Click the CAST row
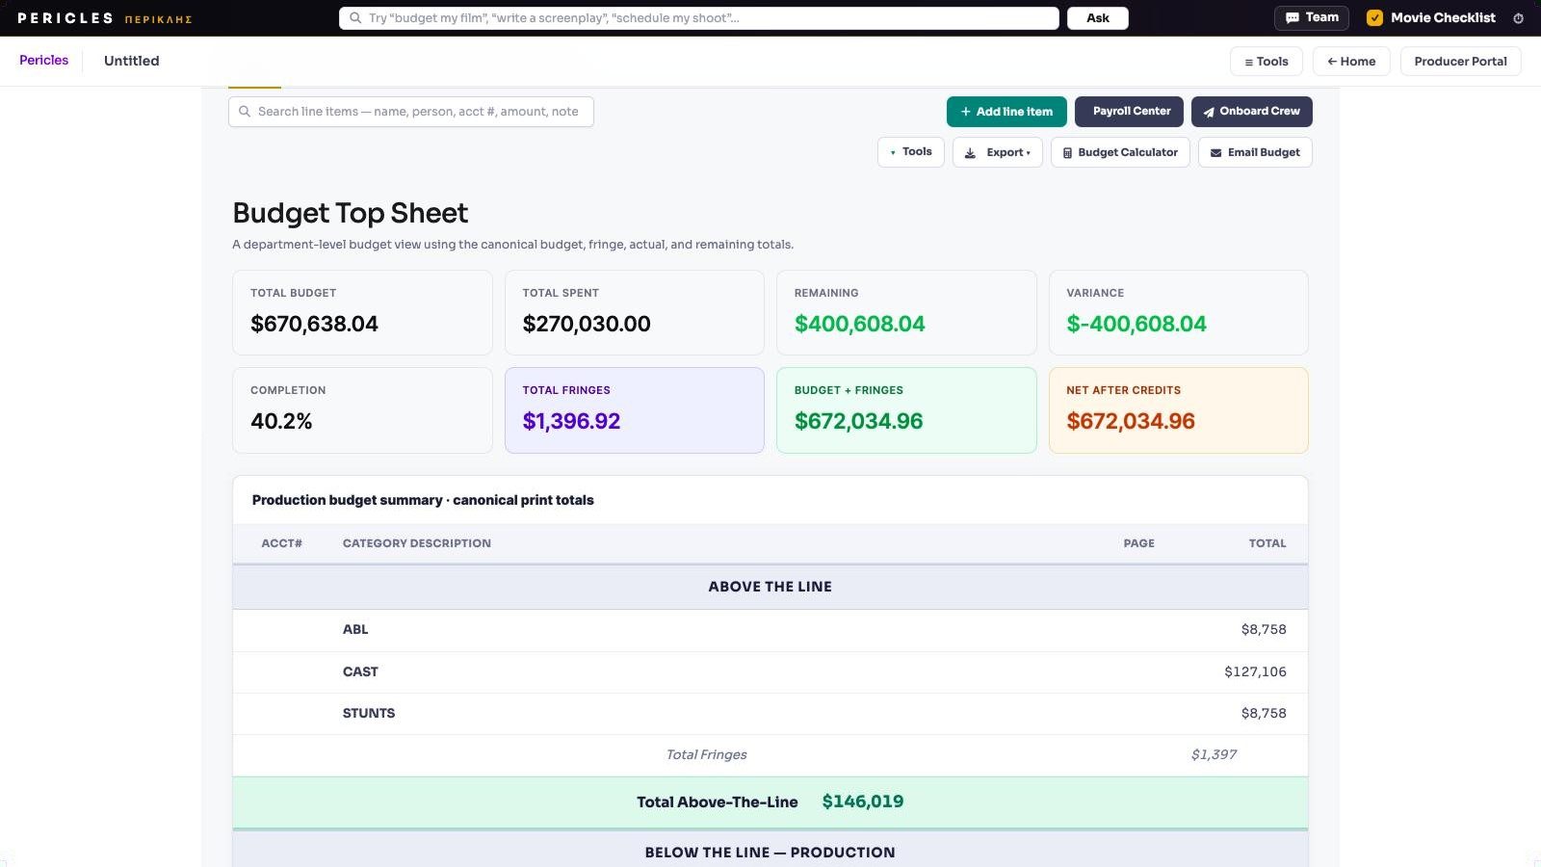Viewport: 1541px width, 867px height. [770, 672]
